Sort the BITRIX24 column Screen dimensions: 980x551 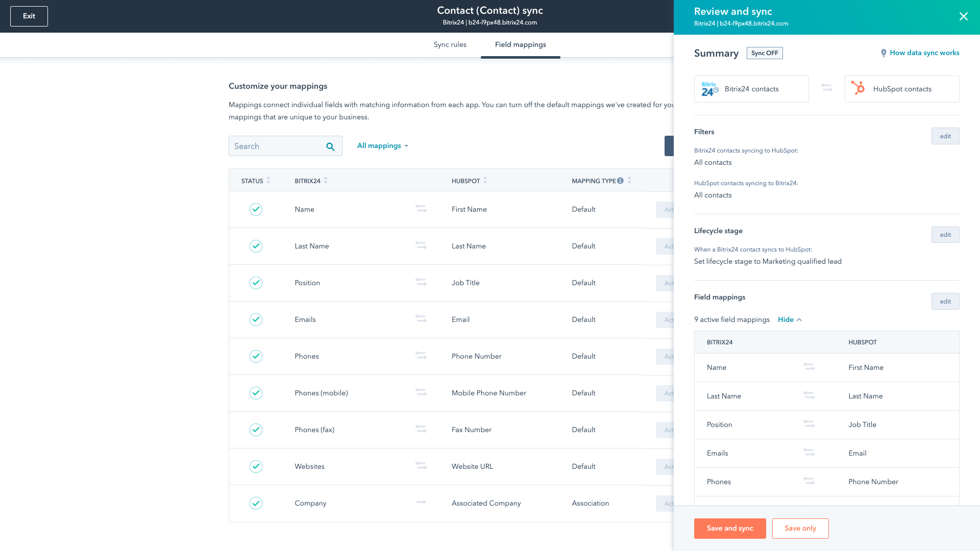pyautogui.click(x=325, y=180)
